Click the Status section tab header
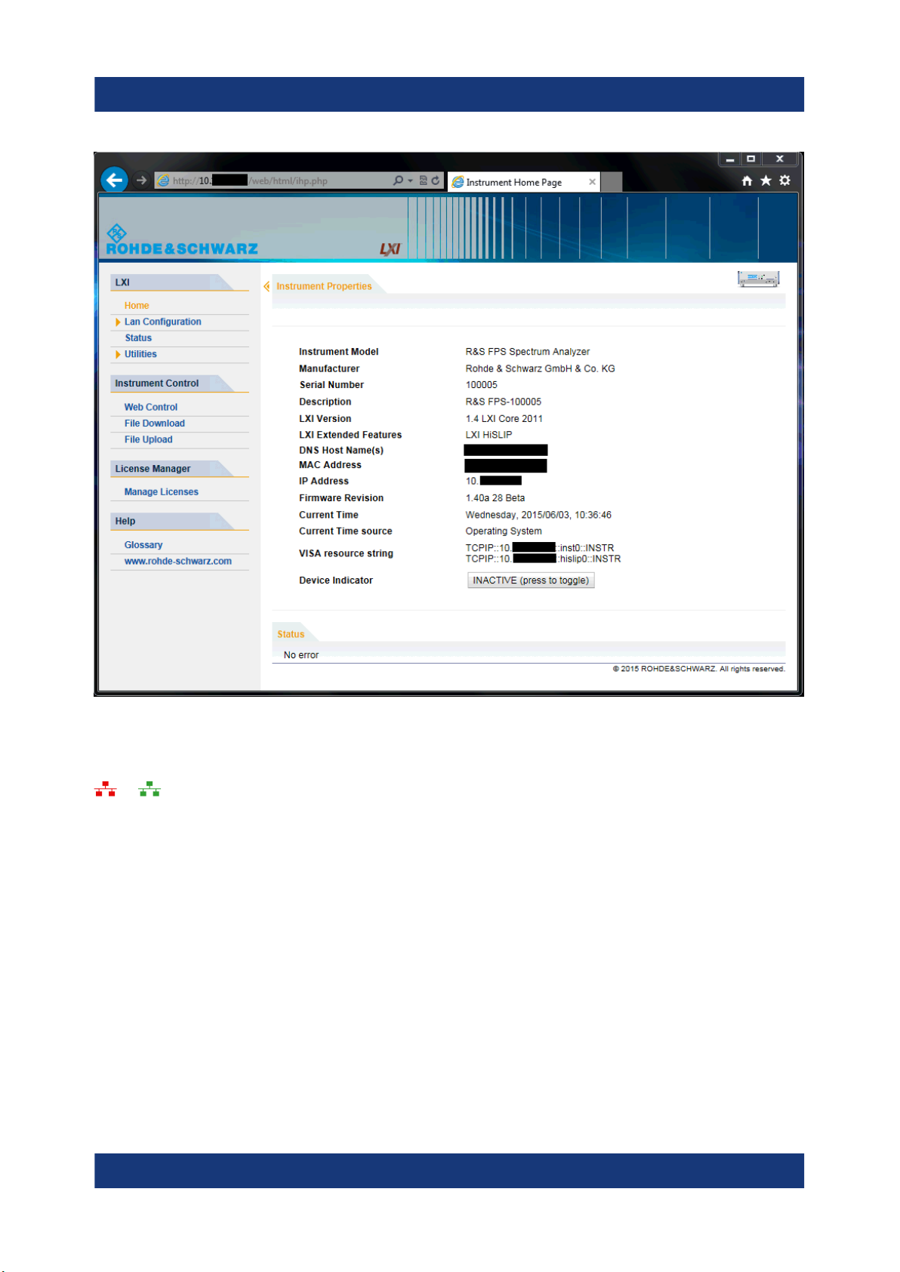900x1272 pixels. point(291,634)
